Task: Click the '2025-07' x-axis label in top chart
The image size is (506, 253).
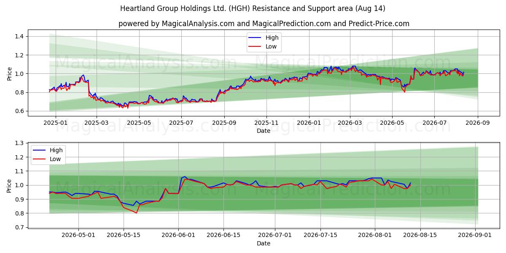Action: pos(181,123)
